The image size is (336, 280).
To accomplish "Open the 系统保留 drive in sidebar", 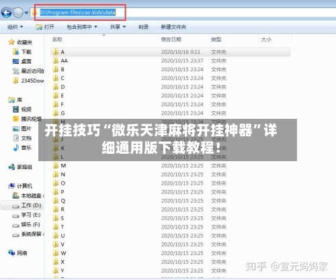I will (x=28, y=234).
